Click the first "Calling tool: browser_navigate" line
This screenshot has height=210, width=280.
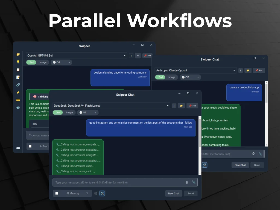coord(78,144)
